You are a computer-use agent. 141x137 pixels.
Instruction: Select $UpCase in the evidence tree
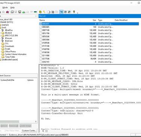(9, 41)
